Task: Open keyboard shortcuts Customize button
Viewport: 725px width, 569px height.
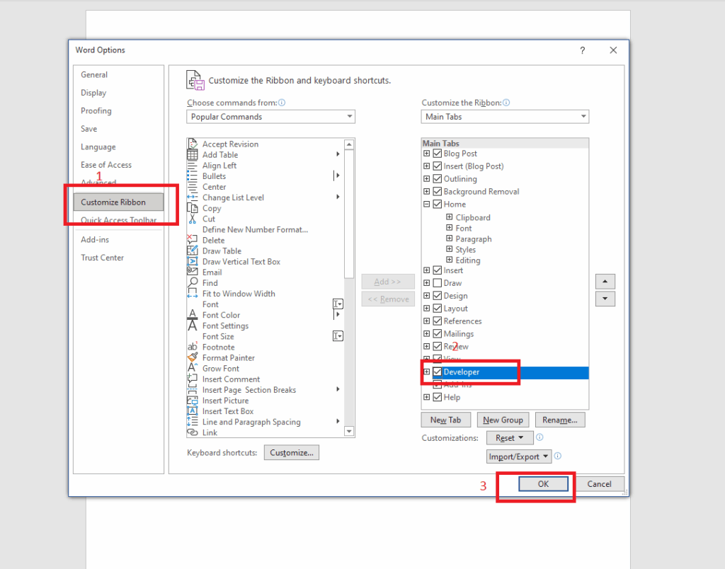Action: pos(292,452)
